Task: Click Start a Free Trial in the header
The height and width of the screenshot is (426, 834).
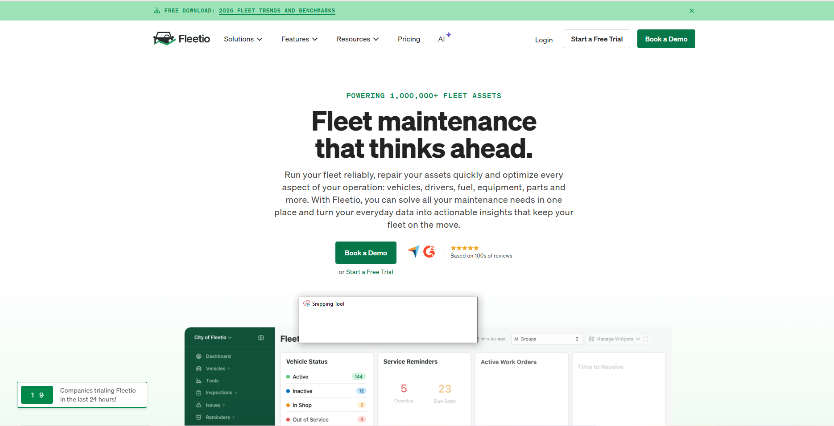Action: coord(597,39)
